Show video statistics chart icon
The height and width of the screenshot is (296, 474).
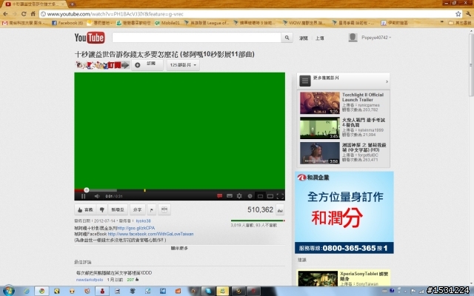tap(280, 210)
